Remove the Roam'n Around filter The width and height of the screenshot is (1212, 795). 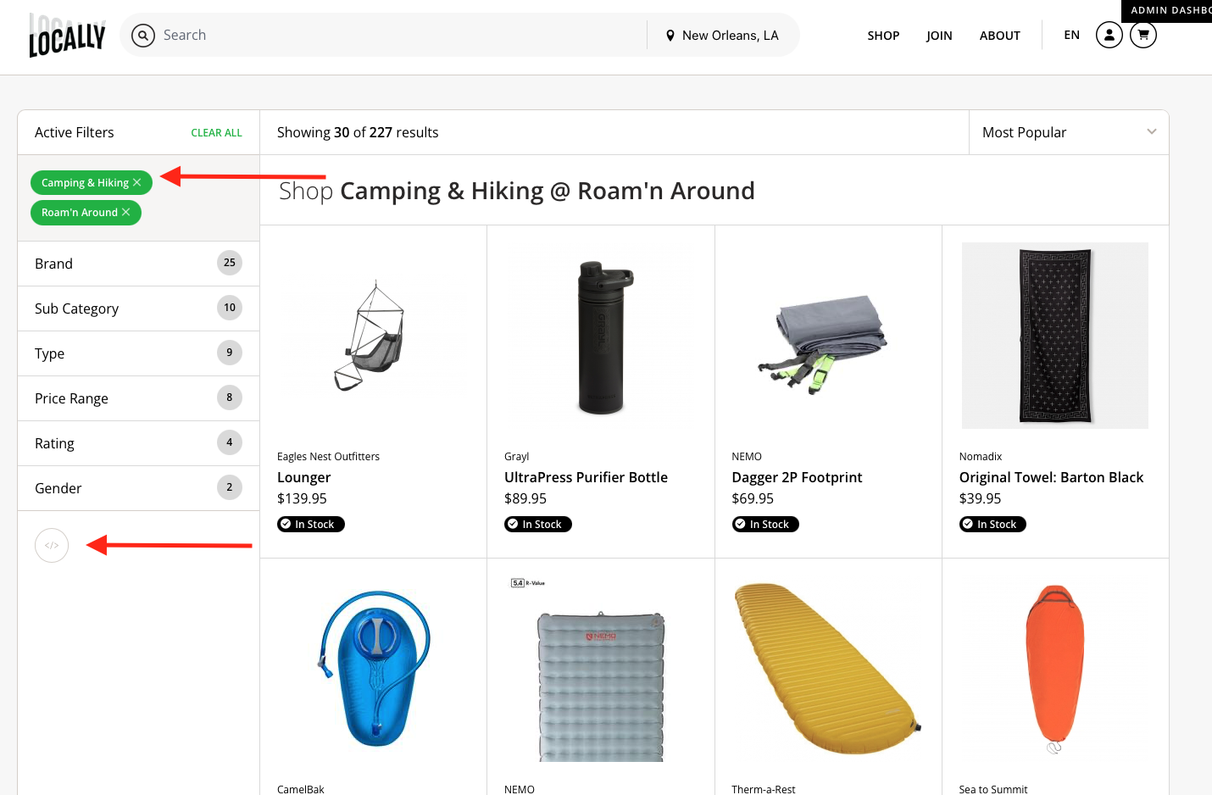click(125, 212)
